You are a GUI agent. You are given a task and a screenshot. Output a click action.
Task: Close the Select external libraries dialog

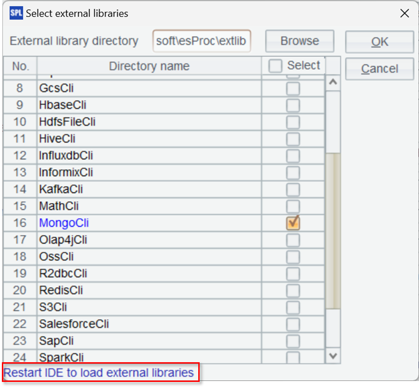(x=404, y=13)
